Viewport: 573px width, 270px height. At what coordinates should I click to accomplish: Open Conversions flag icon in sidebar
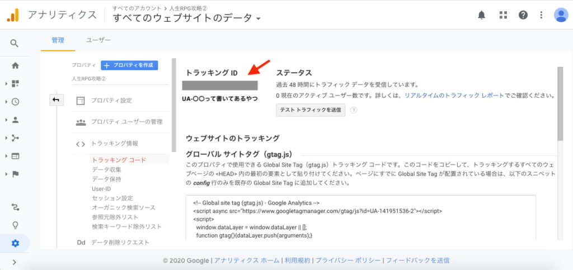tap(15, 174)
